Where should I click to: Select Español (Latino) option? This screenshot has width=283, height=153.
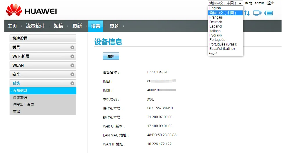coord(225,49)
